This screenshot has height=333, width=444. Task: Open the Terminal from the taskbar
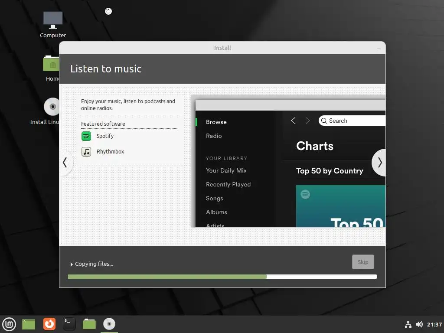click(x=69, y=324)
